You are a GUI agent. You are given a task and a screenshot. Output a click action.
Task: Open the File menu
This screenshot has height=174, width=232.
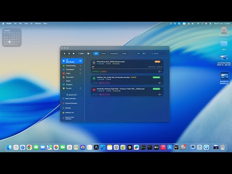coord(15,24)
